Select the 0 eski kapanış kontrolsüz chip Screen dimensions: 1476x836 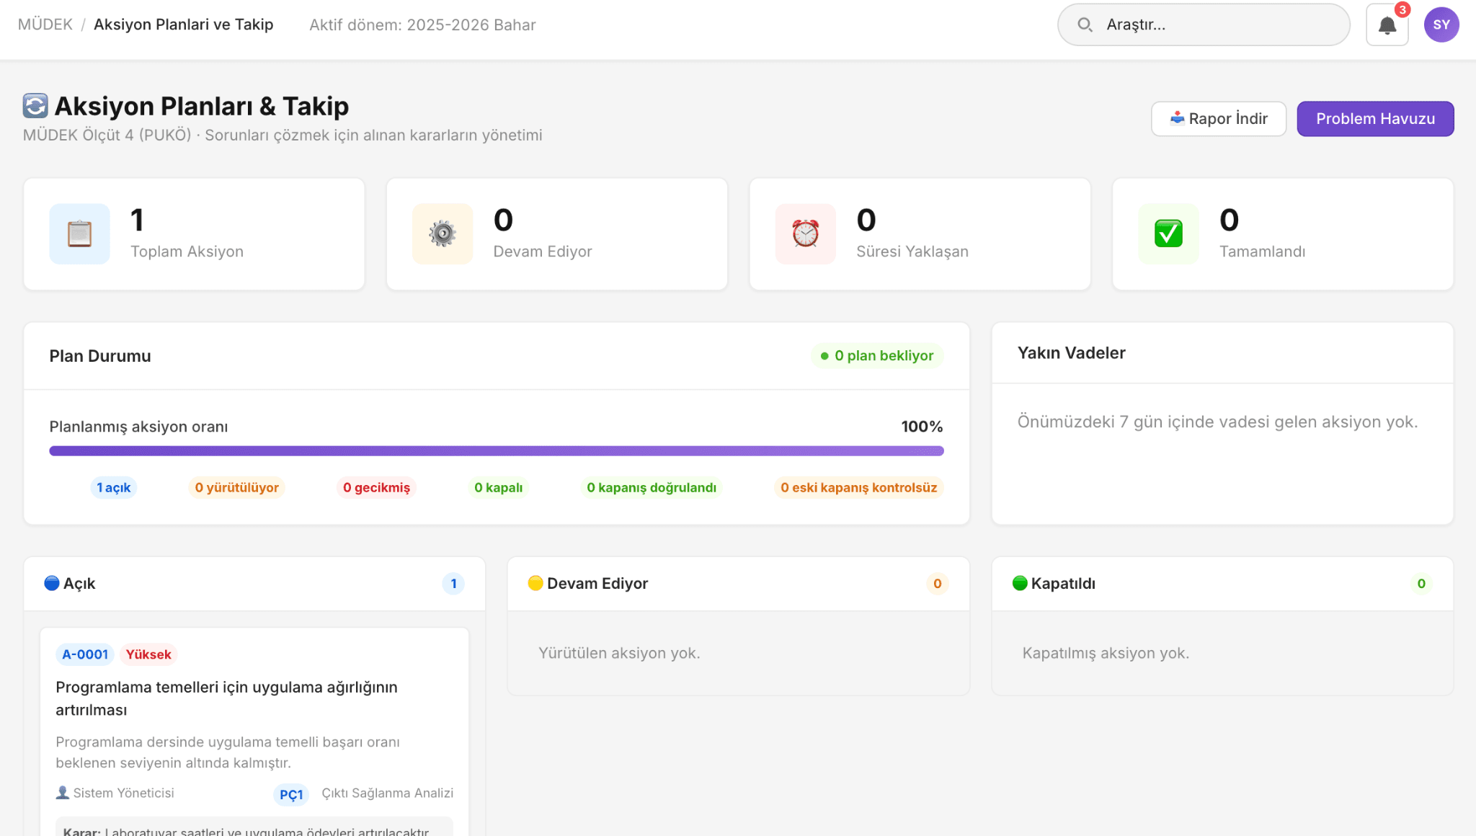[858, 488]
